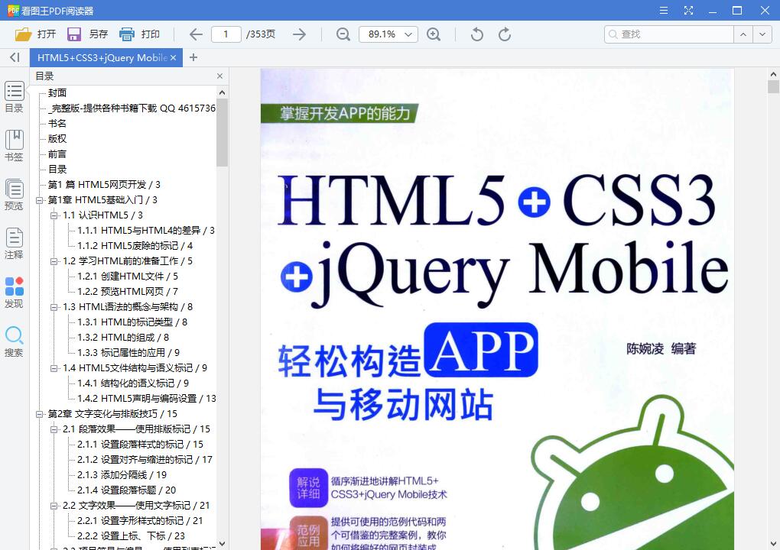Screen dimensions: 780x550
Task: Collapse the 1.1 认识HTML5 node
Action: [54, 215]
